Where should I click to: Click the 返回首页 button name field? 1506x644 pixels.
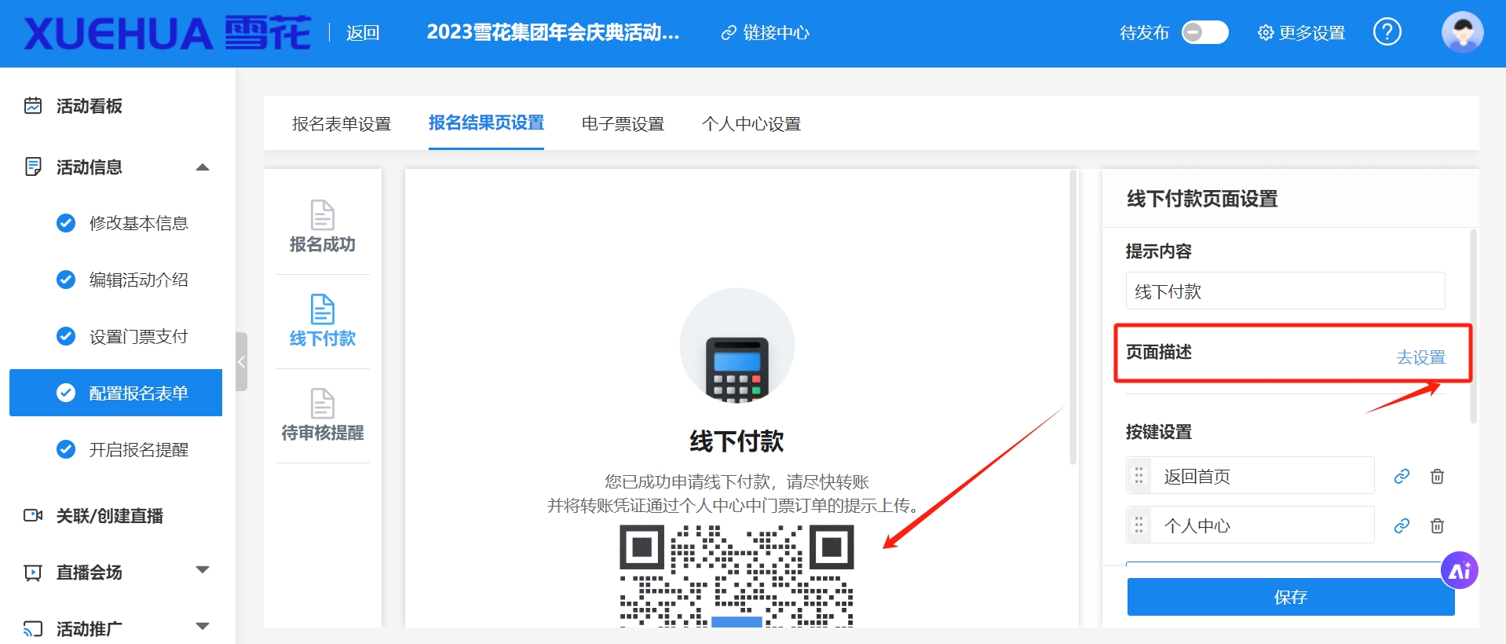coord(1263,476)
